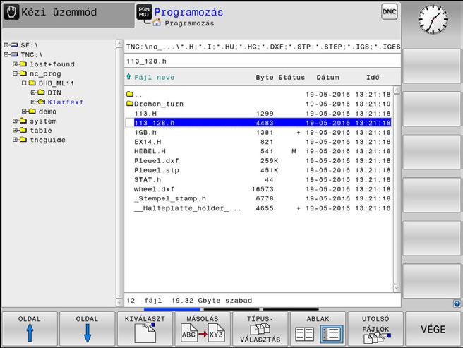Click the DIN folder icon
The width and height of the screenshot is (463, 348).
tap(41, 92)
